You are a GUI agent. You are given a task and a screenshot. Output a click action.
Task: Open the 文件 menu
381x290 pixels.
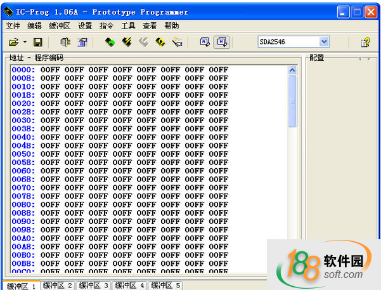pyautogui.click(x=13, y=26)
